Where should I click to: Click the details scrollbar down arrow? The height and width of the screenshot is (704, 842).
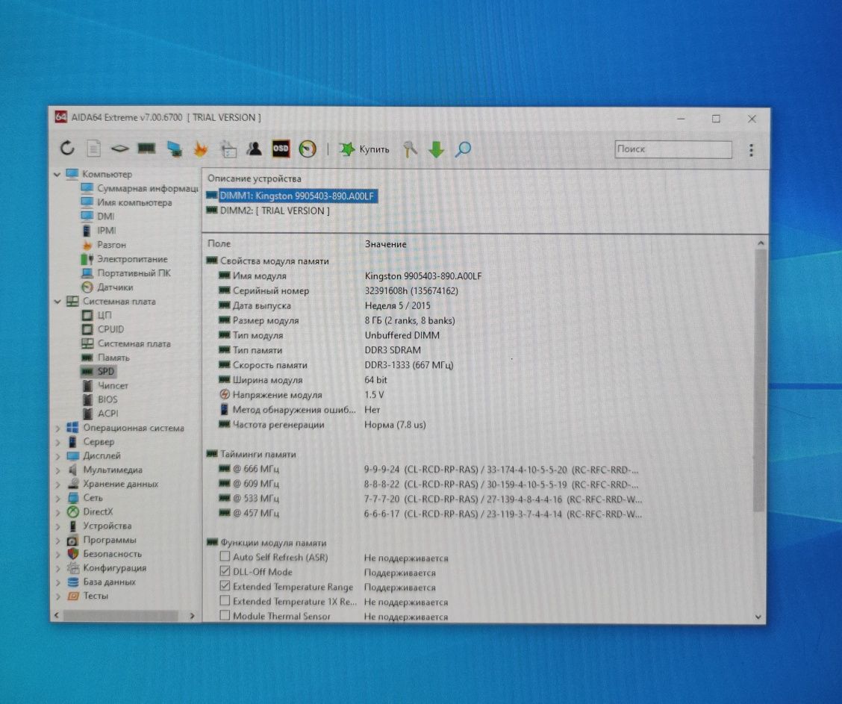point(758,617)
